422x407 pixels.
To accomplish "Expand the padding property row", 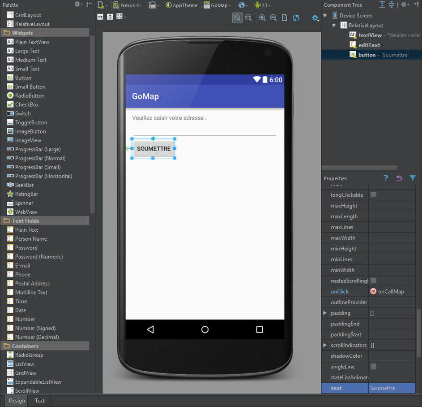I will click(x=325, y=313).
